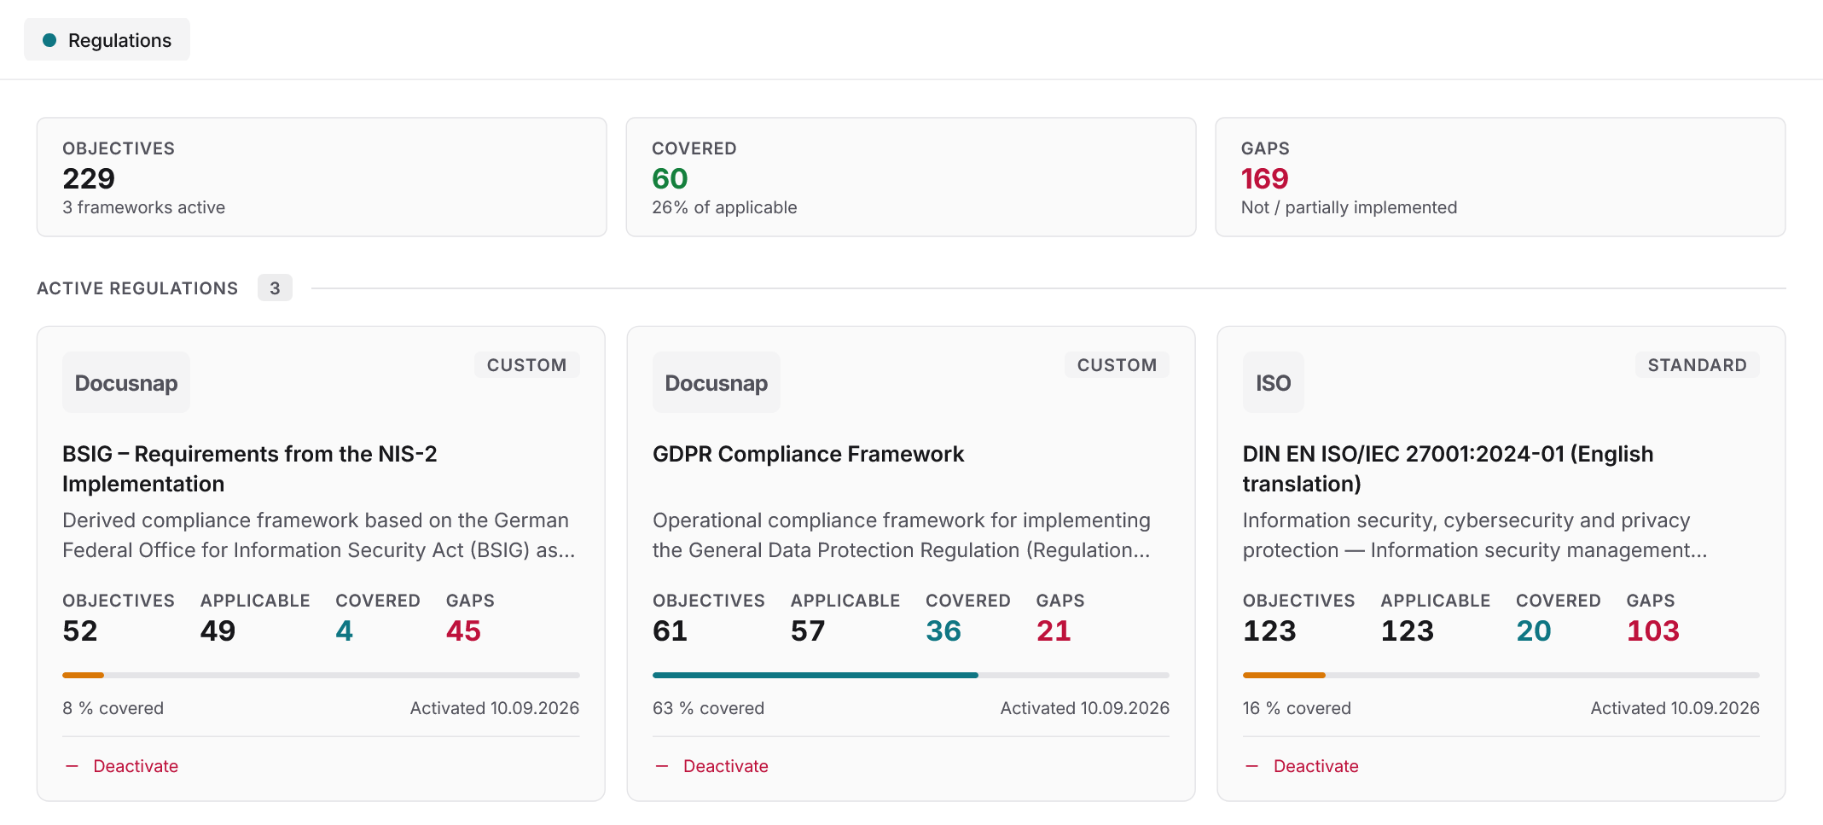This screenshot has height=825, width=1823.
Task: Click the ACTIVE REGULATIONS section heading
Action: [x=137, y=288]
